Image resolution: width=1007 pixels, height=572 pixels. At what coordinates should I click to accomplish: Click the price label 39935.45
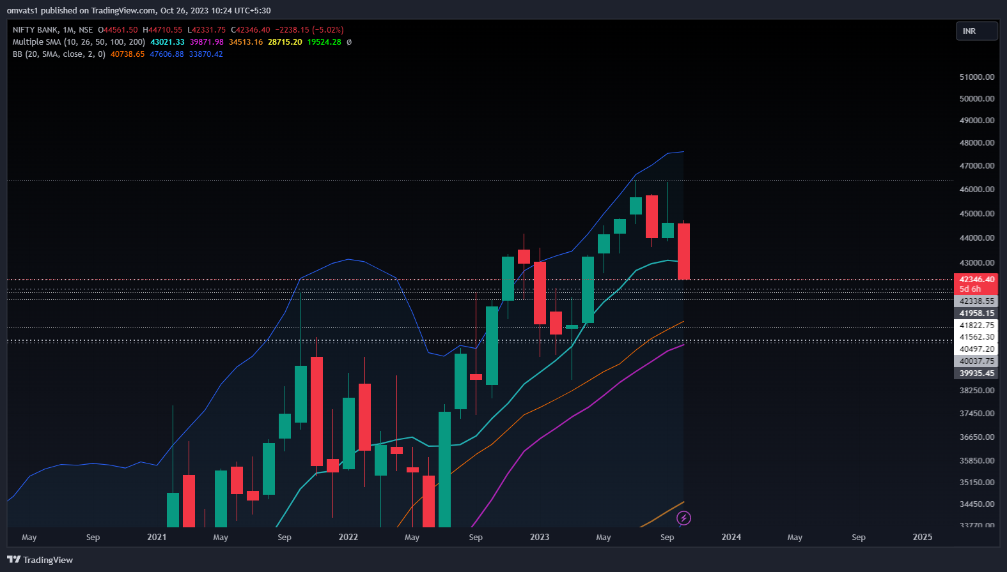click(x=976, y=373)
